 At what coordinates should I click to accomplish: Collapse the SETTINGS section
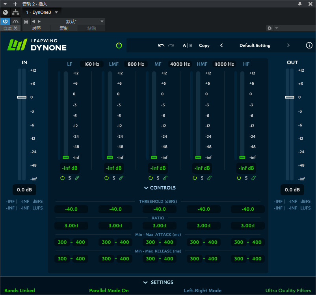point(158,282)
